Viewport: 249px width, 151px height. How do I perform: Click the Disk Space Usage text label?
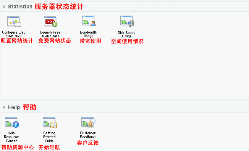pos(126,34)
